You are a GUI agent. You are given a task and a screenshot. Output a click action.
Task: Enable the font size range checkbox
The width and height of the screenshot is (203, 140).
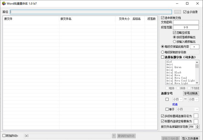167,99
